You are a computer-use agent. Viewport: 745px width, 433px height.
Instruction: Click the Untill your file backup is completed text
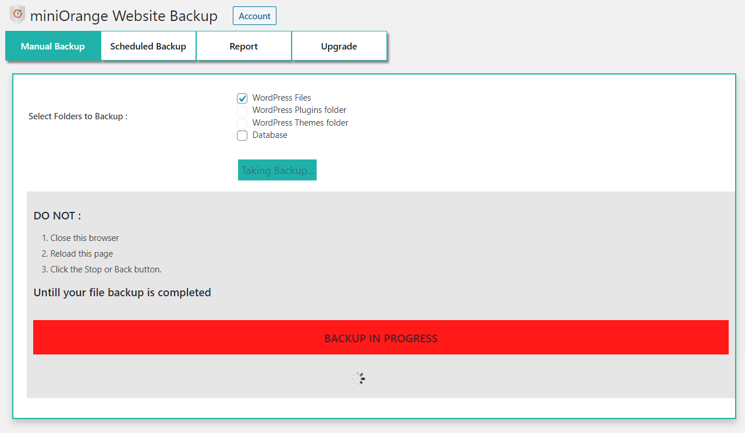click(x=122, y=292)
